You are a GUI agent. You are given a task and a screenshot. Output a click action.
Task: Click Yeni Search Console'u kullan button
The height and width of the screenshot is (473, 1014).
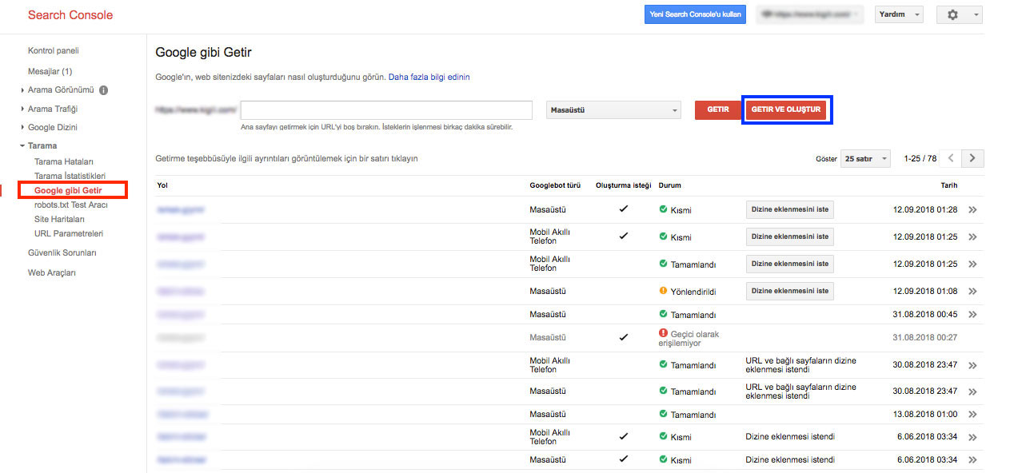(696, 14)
